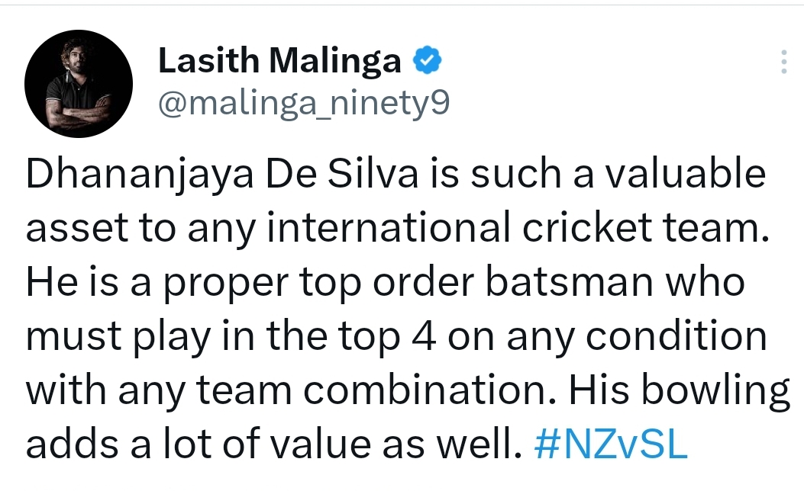Click the word "asset" in the tweet
This screenshot has height=491, width=804.
pos(77,229)
